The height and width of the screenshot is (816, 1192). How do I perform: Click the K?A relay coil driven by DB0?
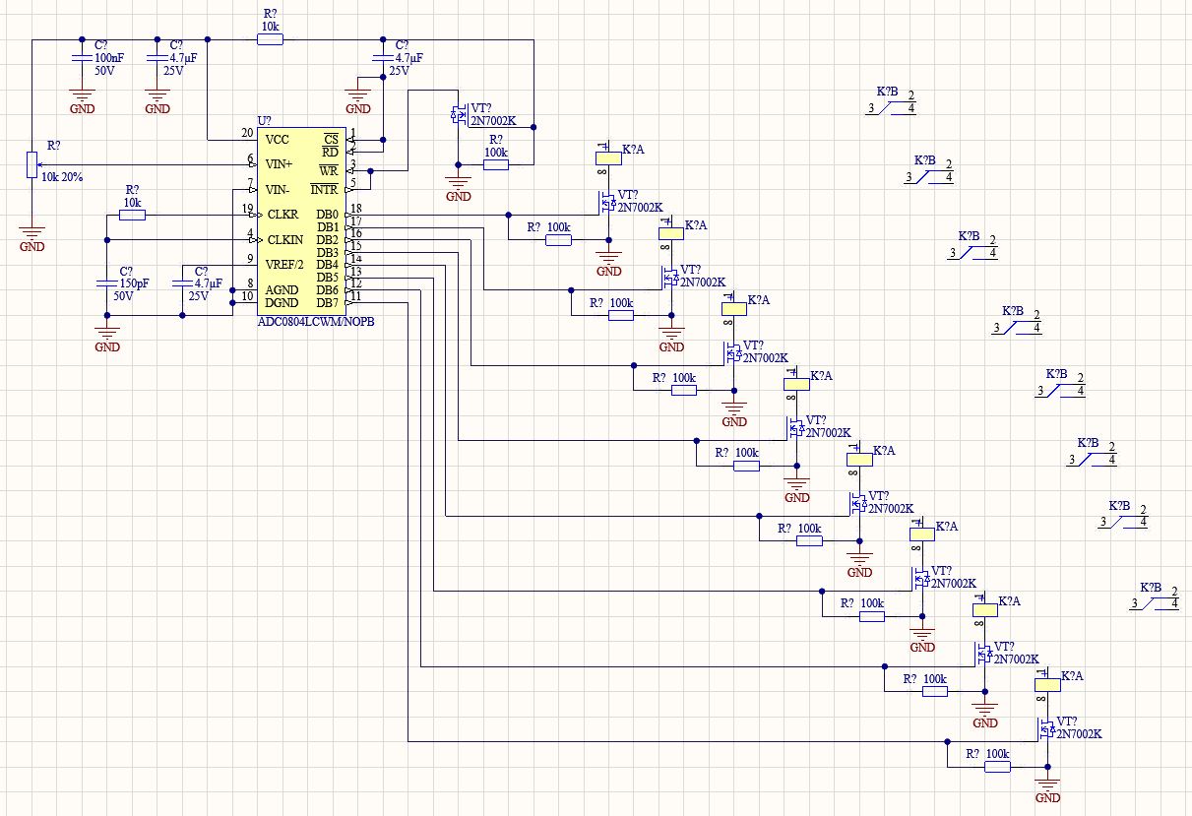[x=608, y=156]
